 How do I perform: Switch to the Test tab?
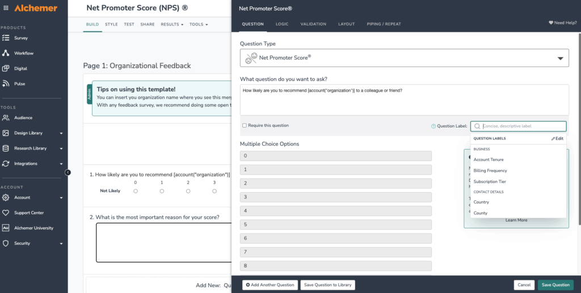[129, 24]
